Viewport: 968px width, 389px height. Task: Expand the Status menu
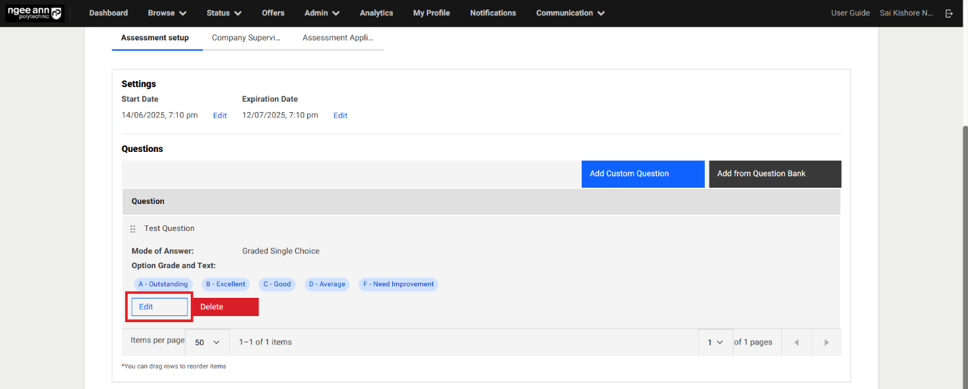click(224, 13)
